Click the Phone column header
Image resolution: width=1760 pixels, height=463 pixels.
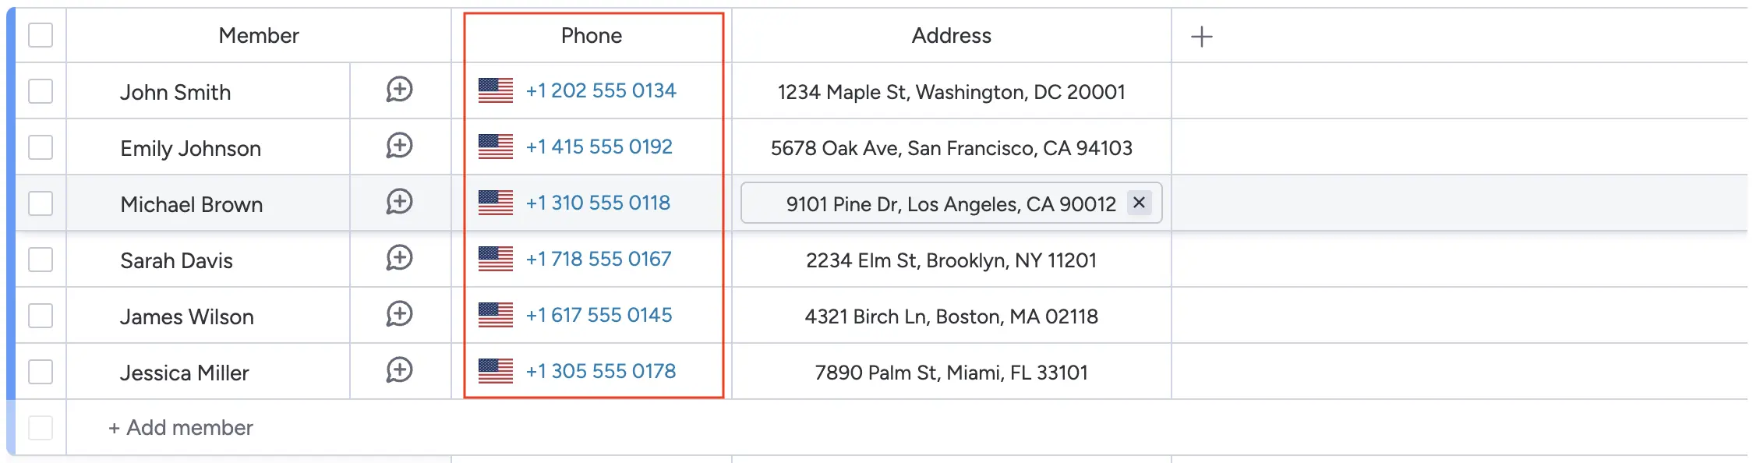pyautogui.click(x=592, y=36)
